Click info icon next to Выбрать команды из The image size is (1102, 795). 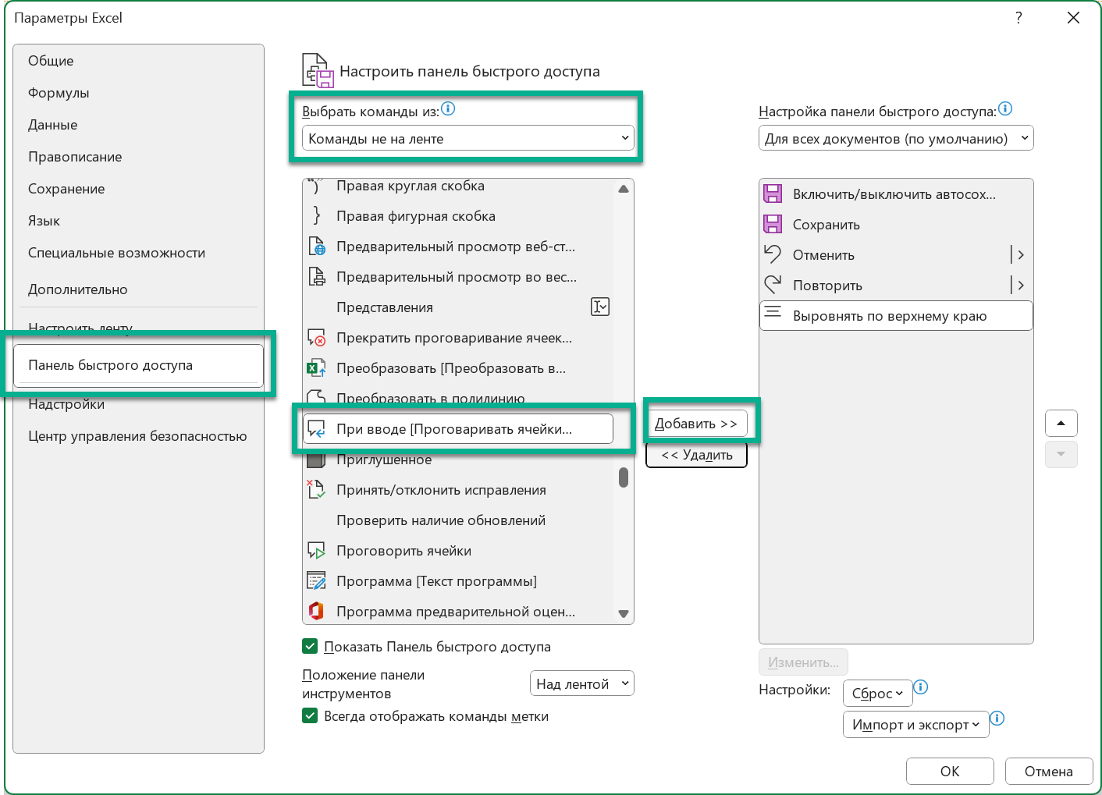coord(448,109)
